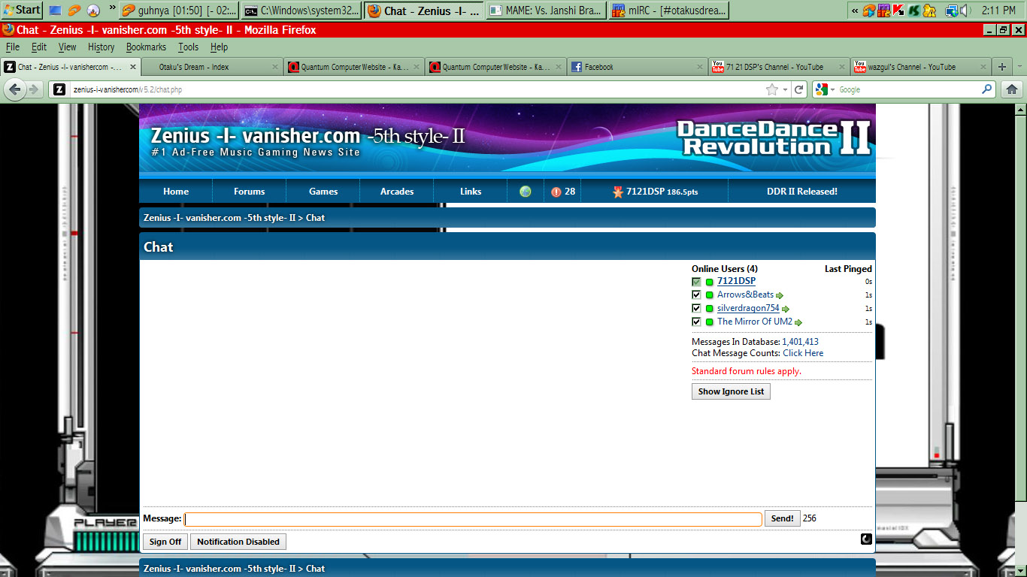1027x577 pixels.
Task: Open a new tab with the plus button
Action: click(1001, 67)
